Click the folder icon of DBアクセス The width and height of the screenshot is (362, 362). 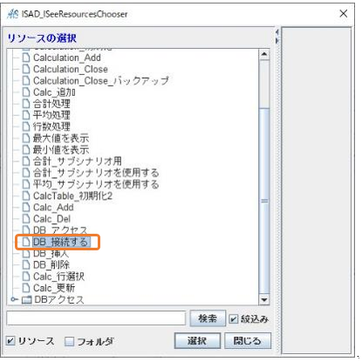pos(27,299)
